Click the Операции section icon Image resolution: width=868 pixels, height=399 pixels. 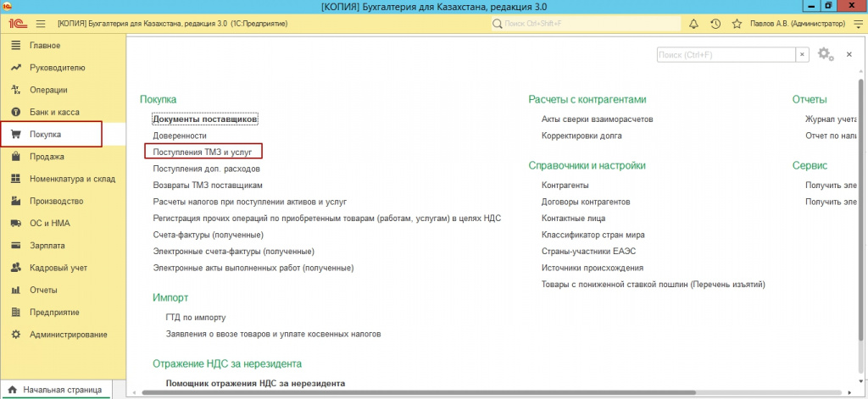click(x=16, y=90)
